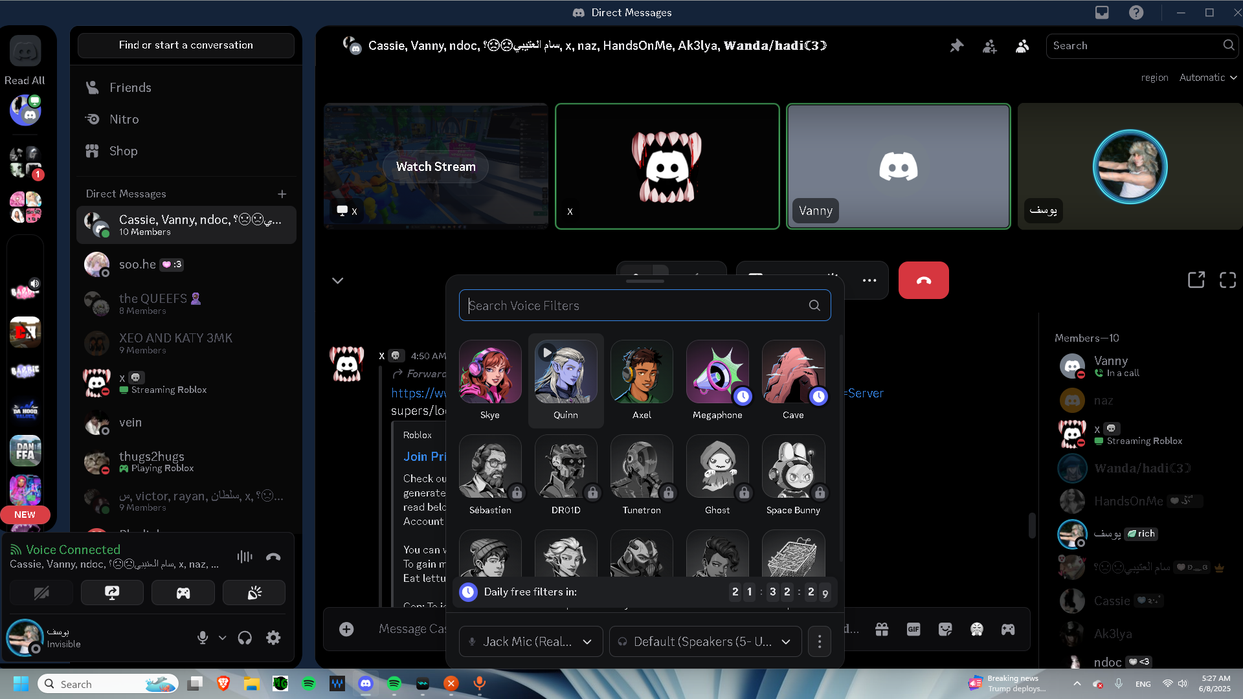Open the Default Speakers output dropdown

click(x=705, y=641)
